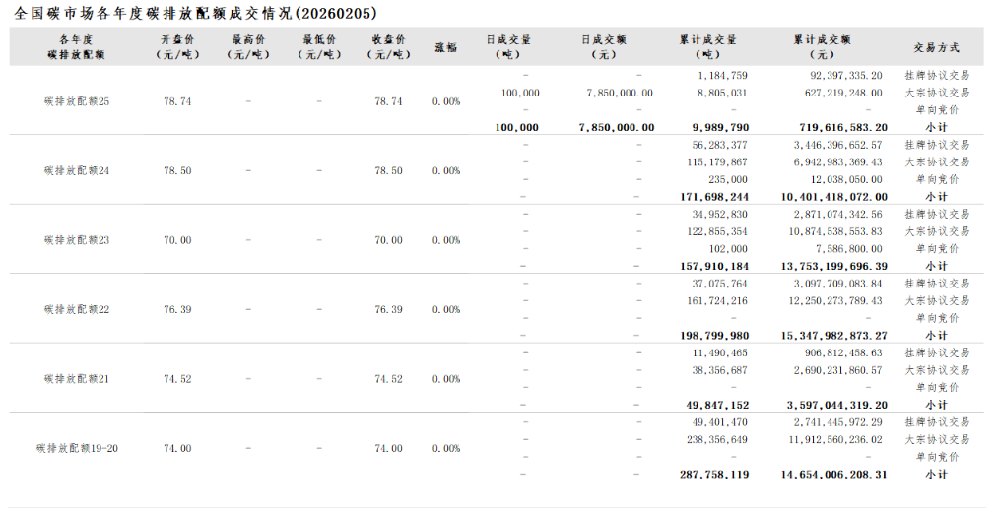Click the 287,758,119 cumulative volume subtotal
Screen dimensions: 997x511
[714, 474]
